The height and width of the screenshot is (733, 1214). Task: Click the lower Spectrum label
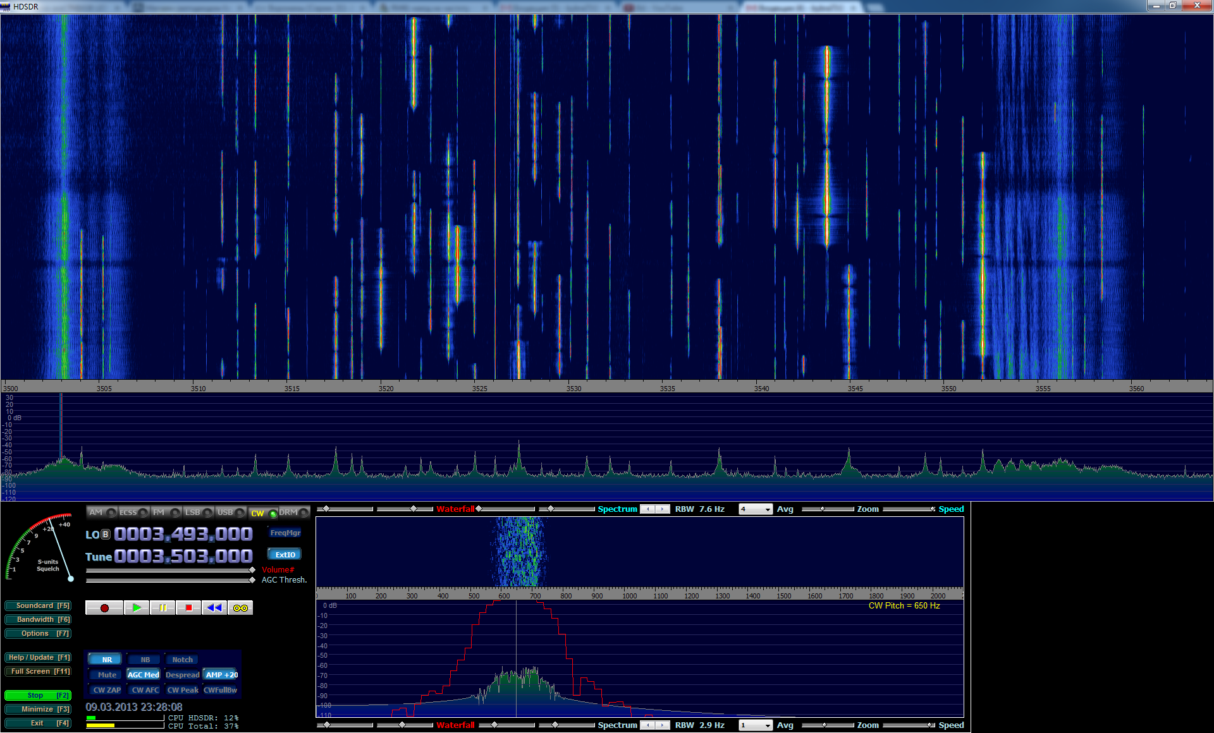coord(617,725)
